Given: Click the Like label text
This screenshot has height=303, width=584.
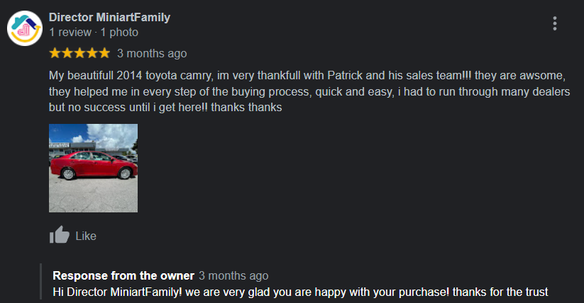Looking at the screenshot, I should [x=86, y=236].
